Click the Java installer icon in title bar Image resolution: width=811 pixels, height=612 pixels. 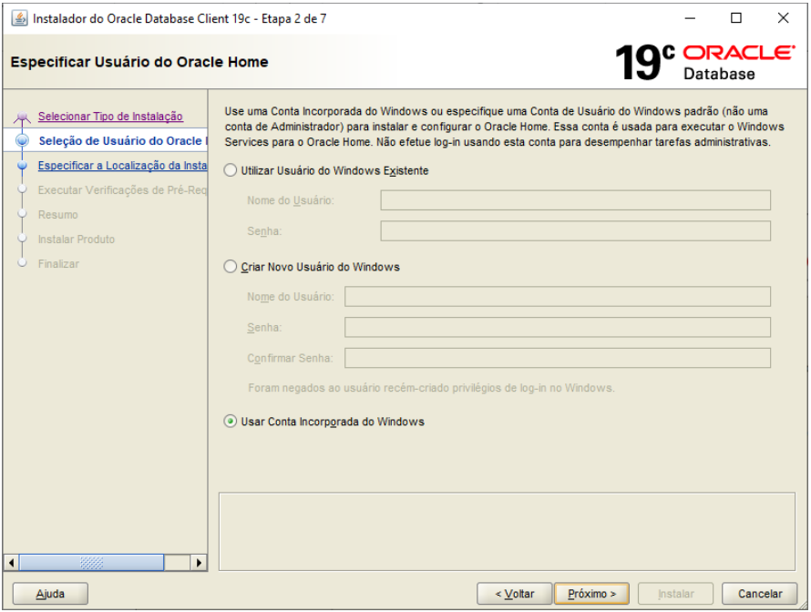point(19,18)
